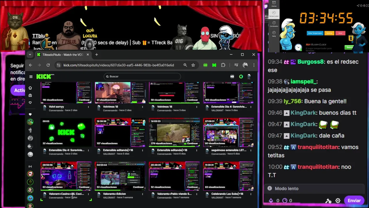This screenshot has height=208, width=369.
Task: Open options for 'seguimose extensible LET...' video
Action: 251,150
